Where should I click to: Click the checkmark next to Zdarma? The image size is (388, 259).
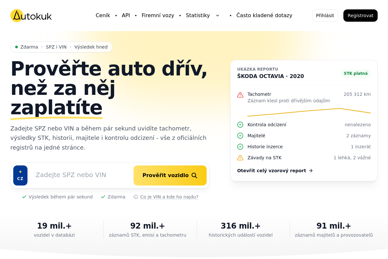pyautogui.click(x=103, y=197)
